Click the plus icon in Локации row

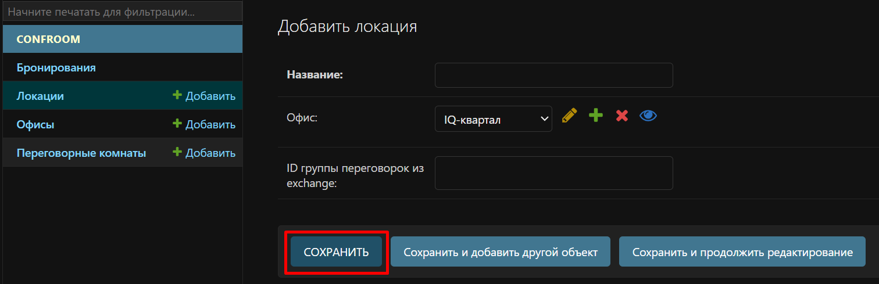click(177, 96)
